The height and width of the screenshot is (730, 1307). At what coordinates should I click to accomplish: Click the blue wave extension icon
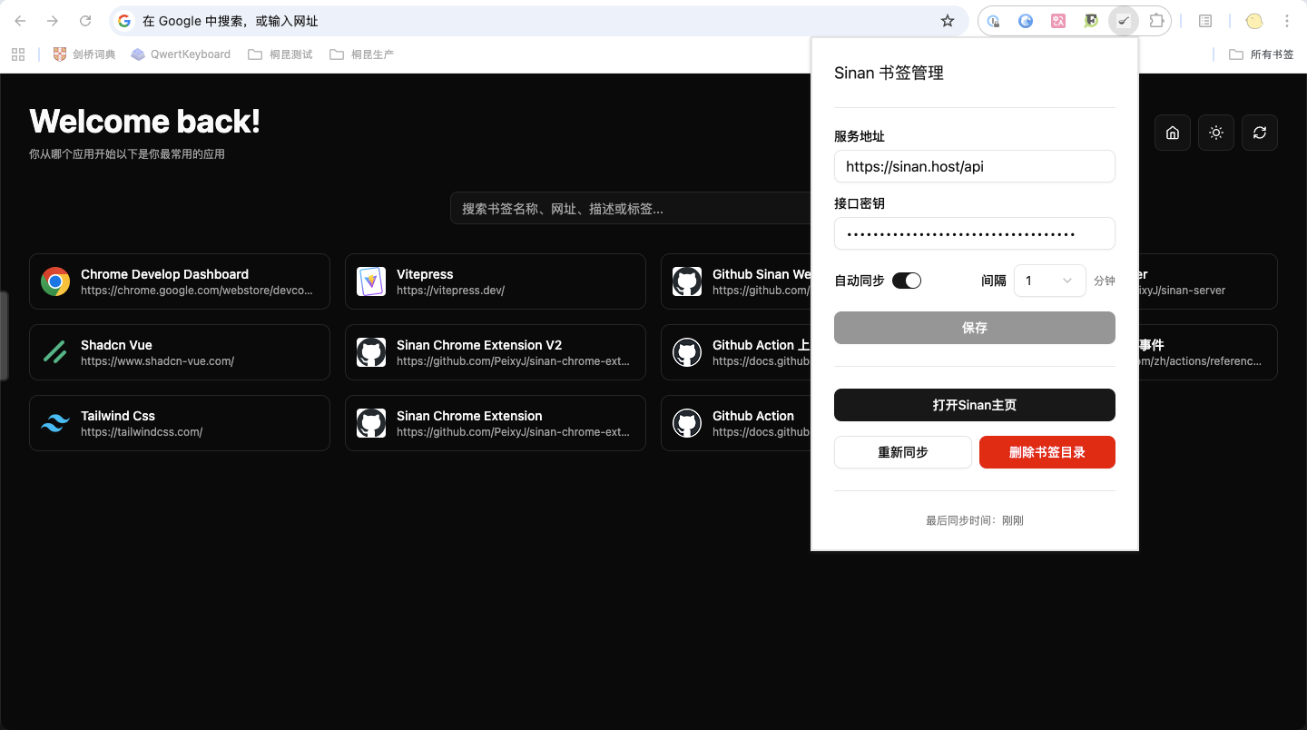1026,21
